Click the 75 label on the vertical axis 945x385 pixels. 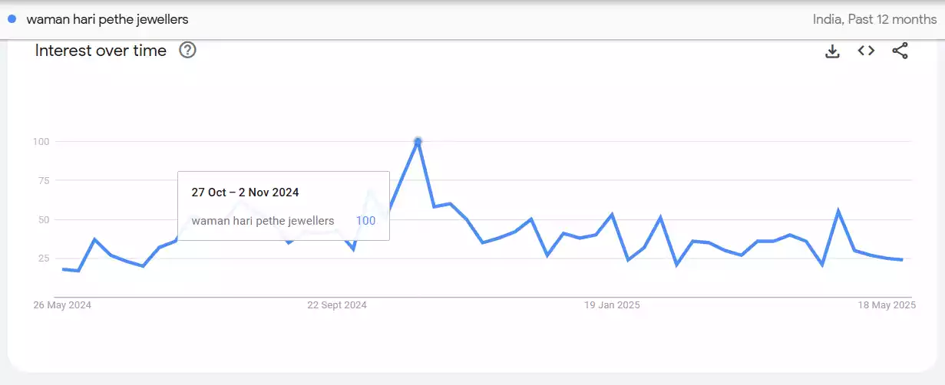(43, 180)
